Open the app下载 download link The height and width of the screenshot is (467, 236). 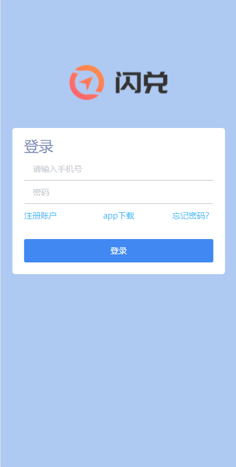click(x=119, y=216)
